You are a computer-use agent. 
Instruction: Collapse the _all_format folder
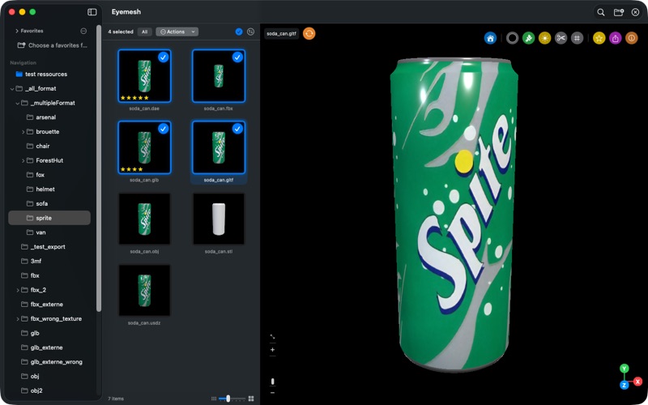[12, 88]
